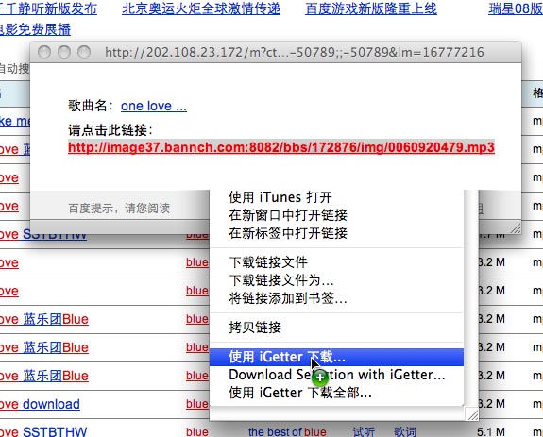The image size is (543, 437).
Task: Open the 'ove download' song link
Action: [40, 404]
